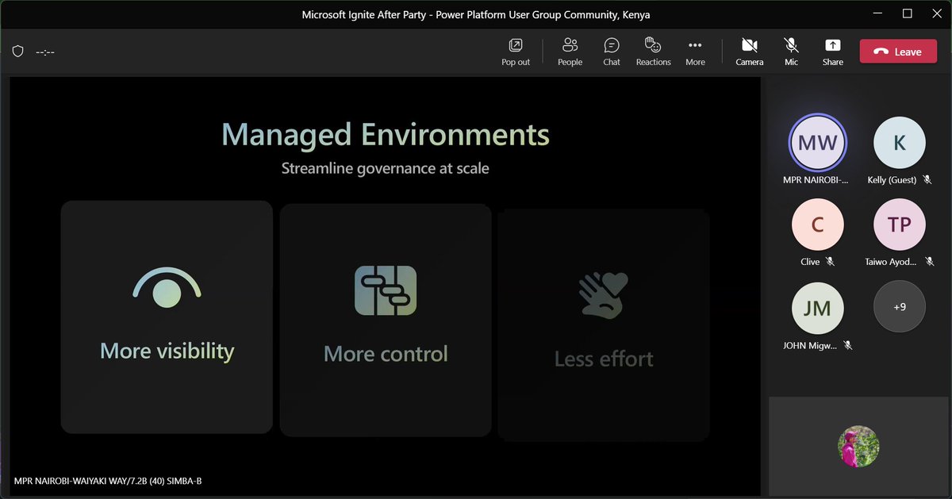The width and height of the screenshot is (952, 499).
Task: Click the More visibility card
Action: [167, 317]
